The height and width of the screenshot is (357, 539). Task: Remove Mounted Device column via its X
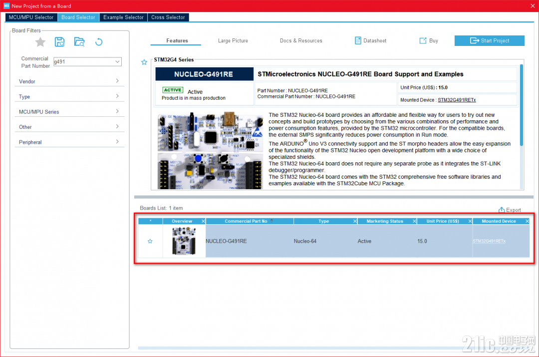coord(527,221)
